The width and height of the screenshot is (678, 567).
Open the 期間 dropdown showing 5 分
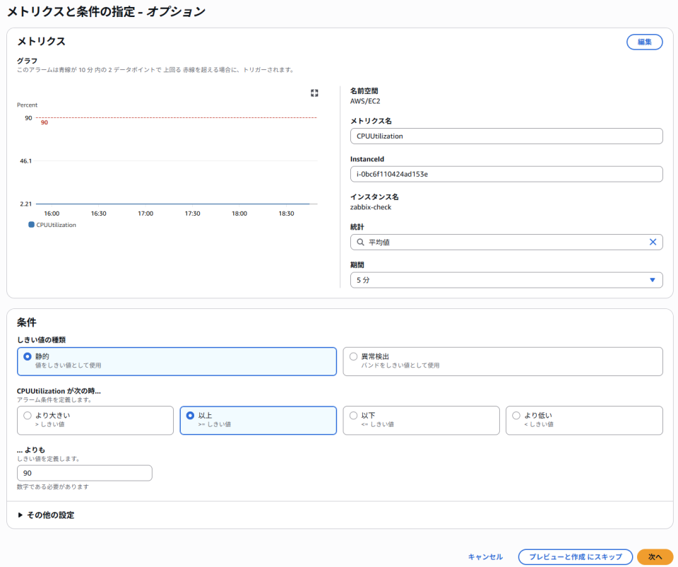pos(506,280)
